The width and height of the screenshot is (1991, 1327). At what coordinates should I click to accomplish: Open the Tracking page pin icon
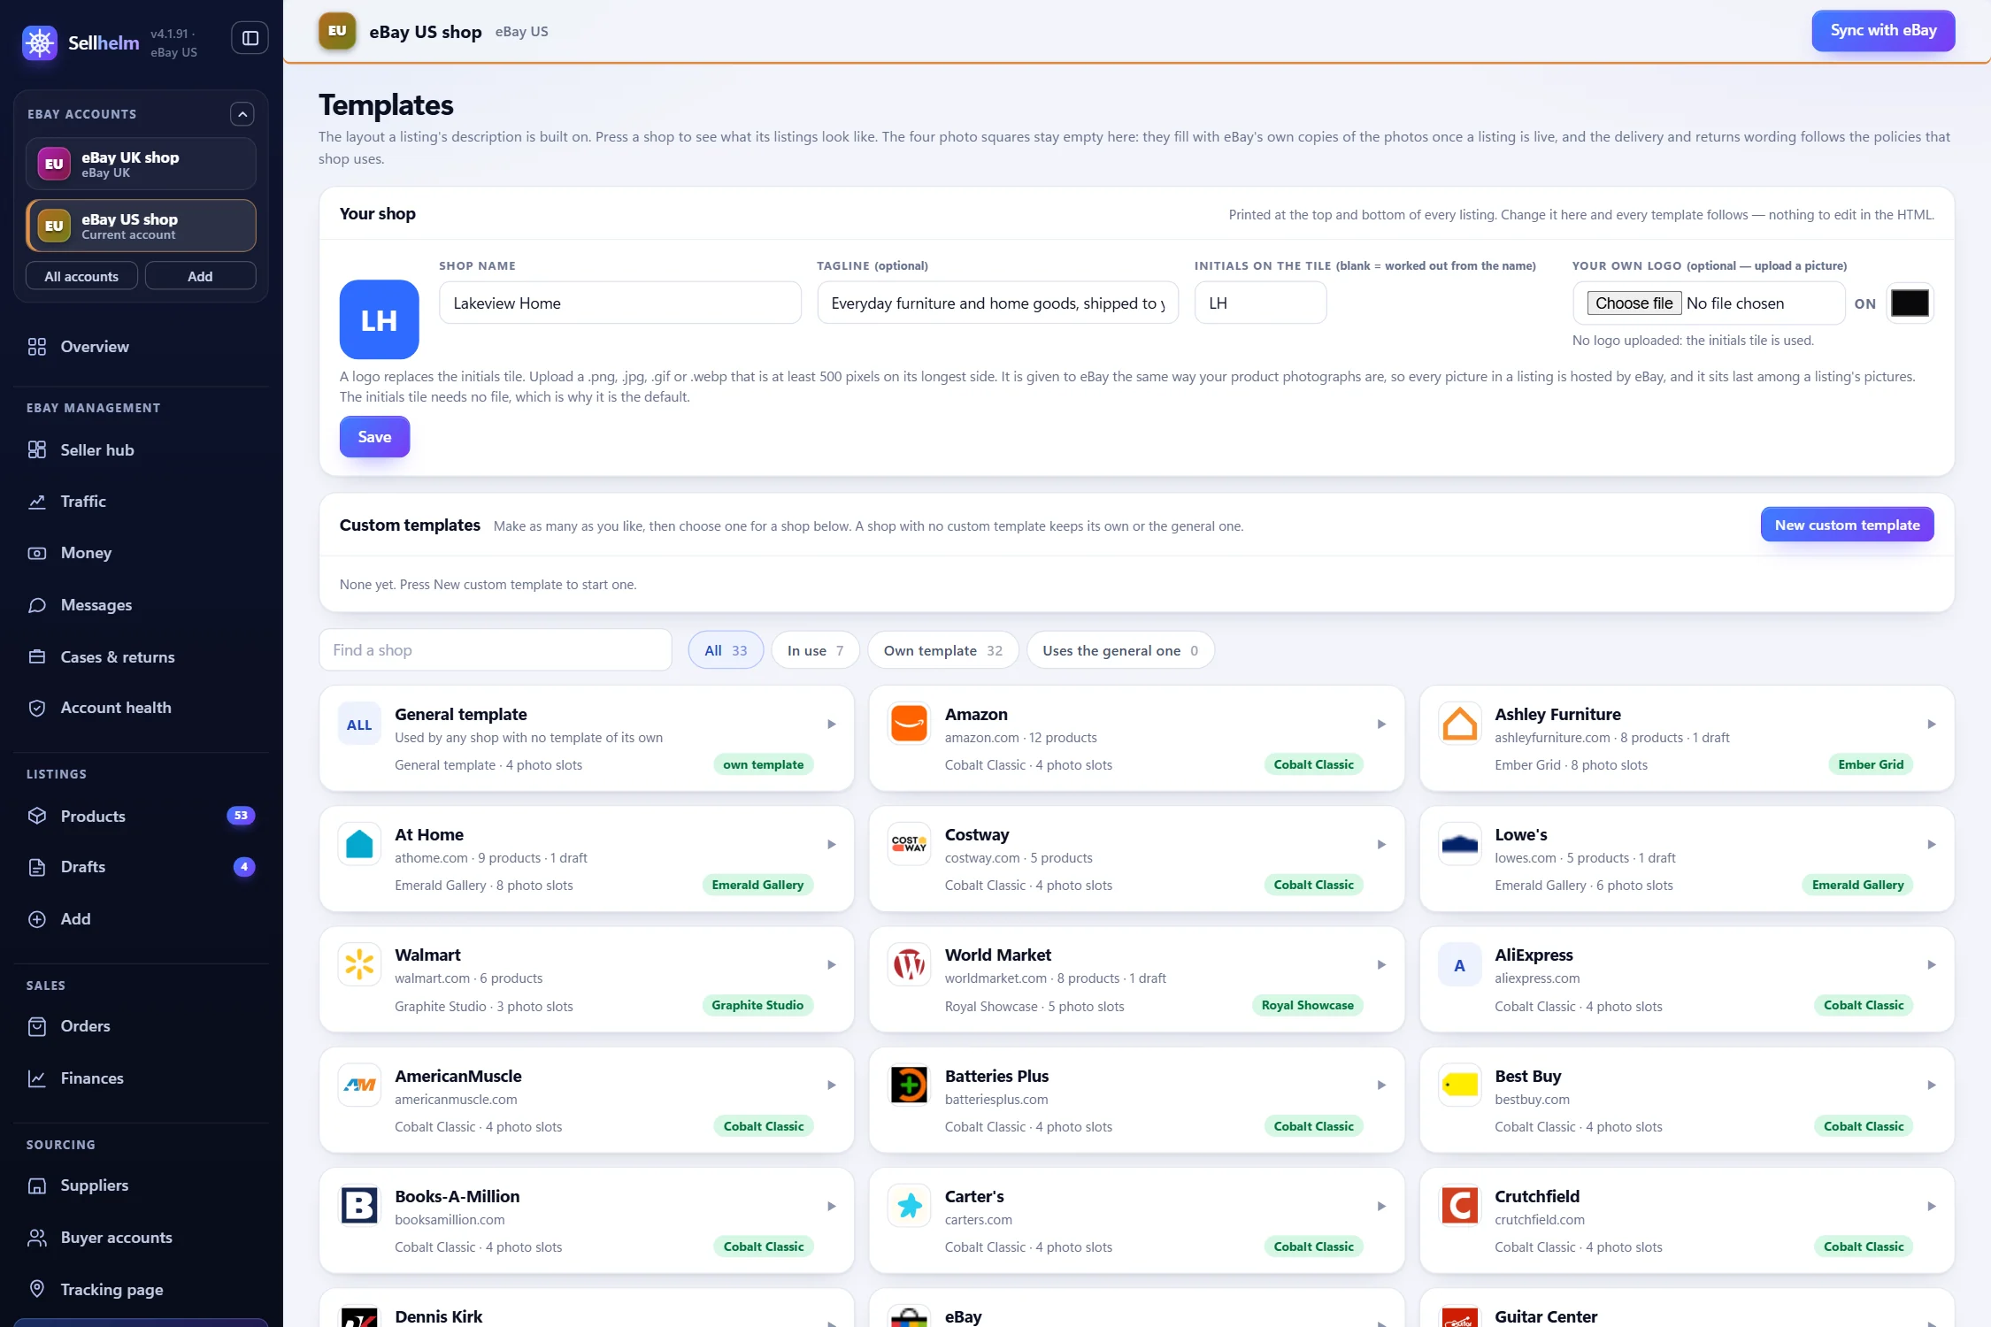click(37, 1289)
